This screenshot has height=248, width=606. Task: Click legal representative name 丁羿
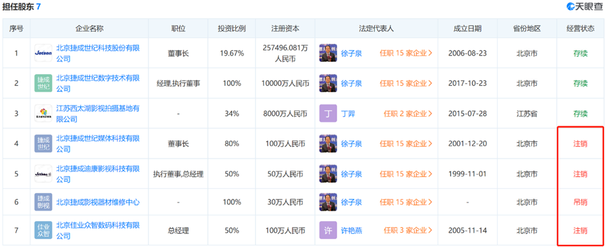pyautogui.click(x=348, y=114)
